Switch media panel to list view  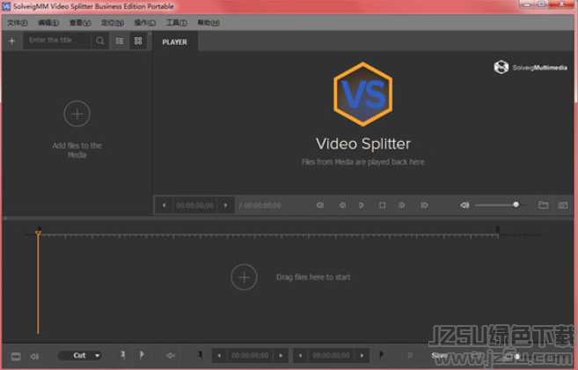click(x=120, y=41)
